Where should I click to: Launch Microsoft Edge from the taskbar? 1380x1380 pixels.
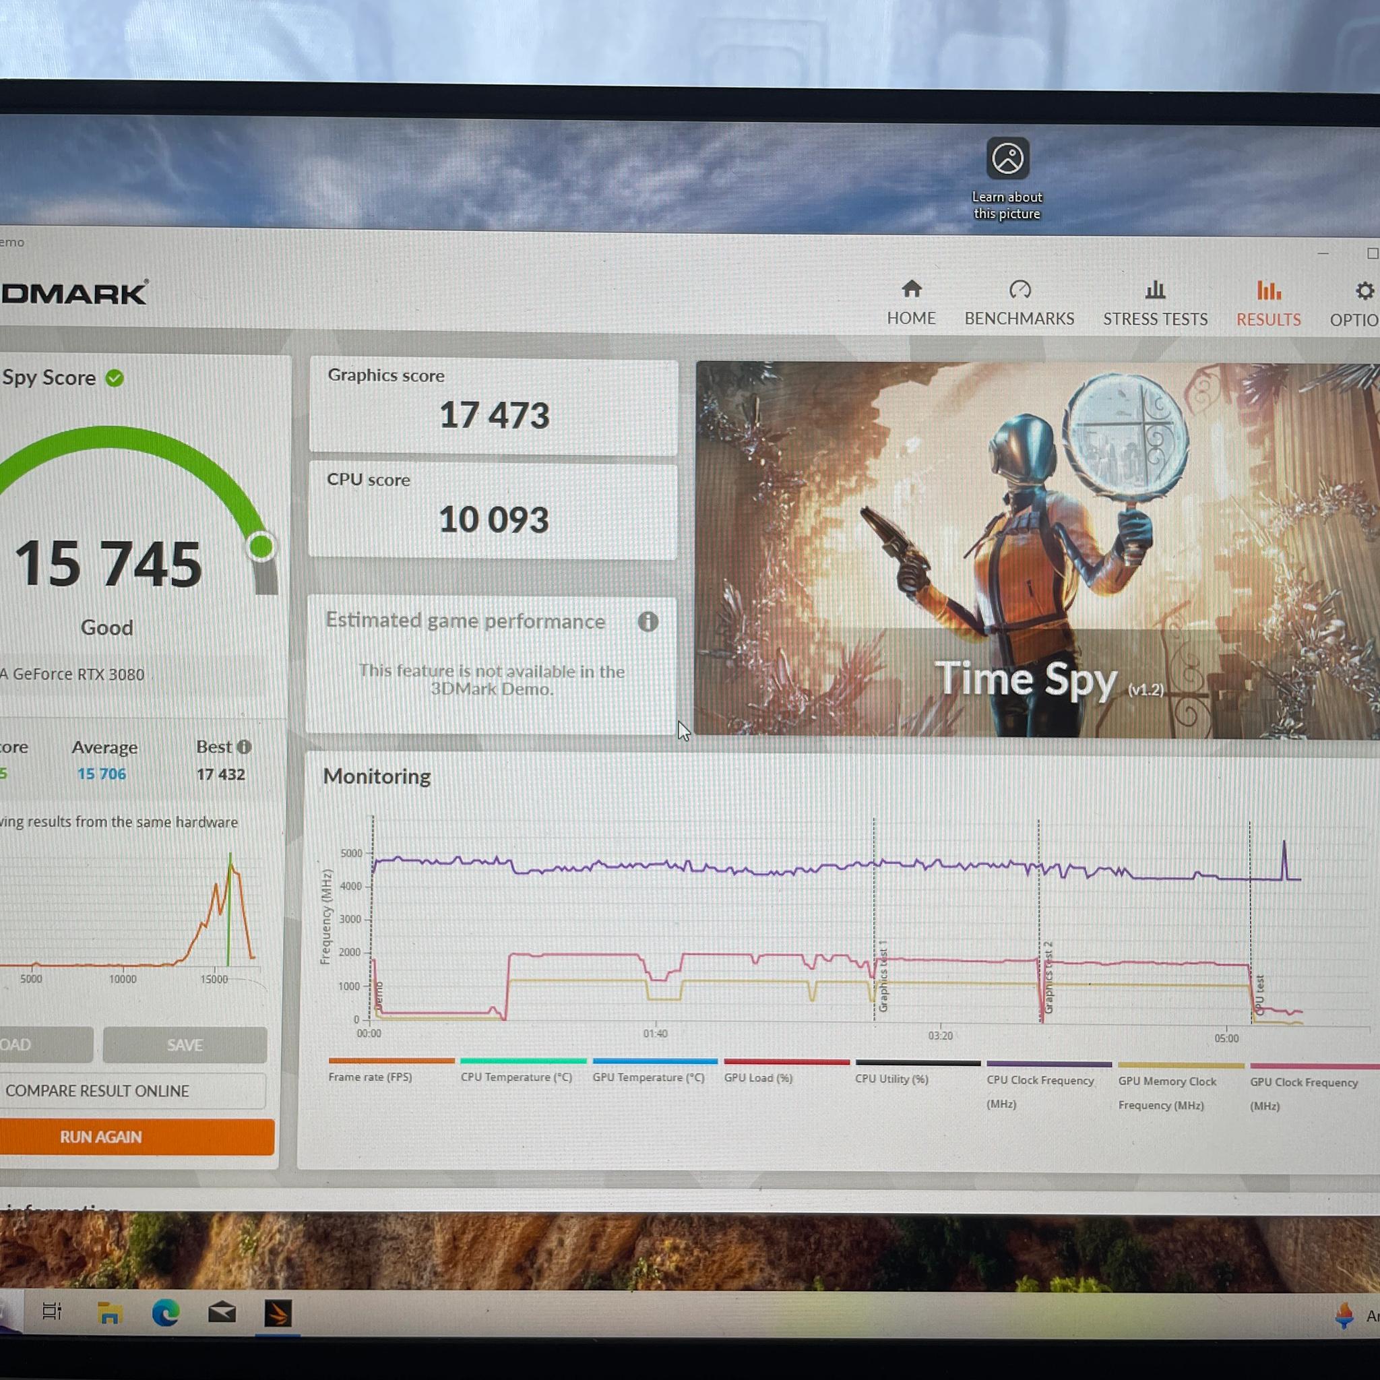(x=166, y=1313)
